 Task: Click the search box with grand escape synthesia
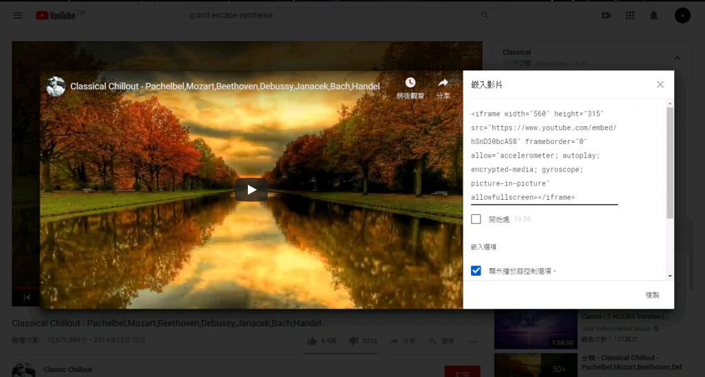pyautogui.click(x=327, y=15)
